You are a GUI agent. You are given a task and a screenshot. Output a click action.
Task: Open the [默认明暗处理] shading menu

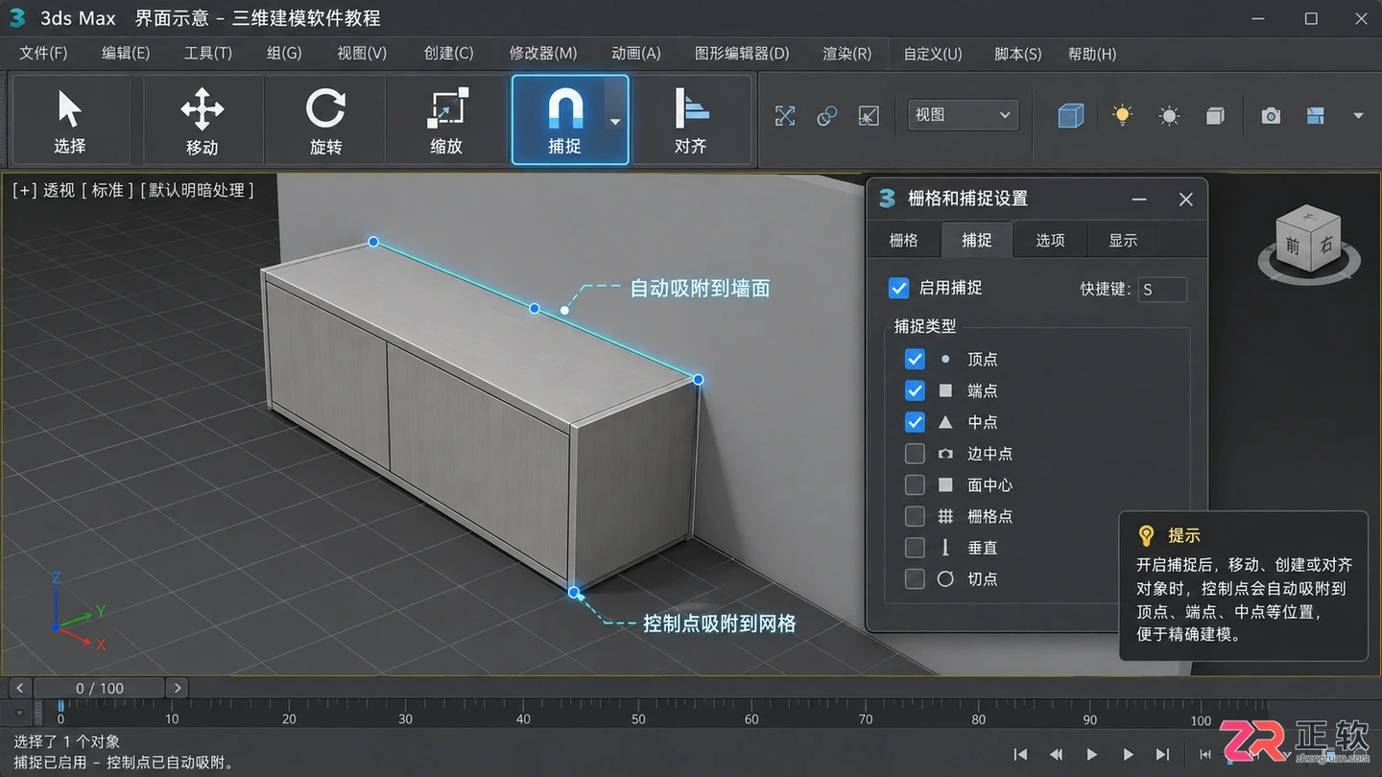coord(197,190)
